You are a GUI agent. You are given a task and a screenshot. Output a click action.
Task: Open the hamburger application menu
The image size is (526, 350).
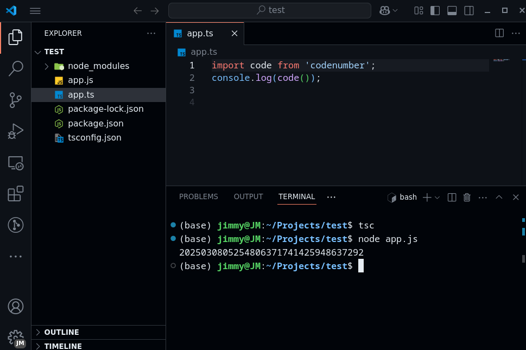tap(35, 11)
